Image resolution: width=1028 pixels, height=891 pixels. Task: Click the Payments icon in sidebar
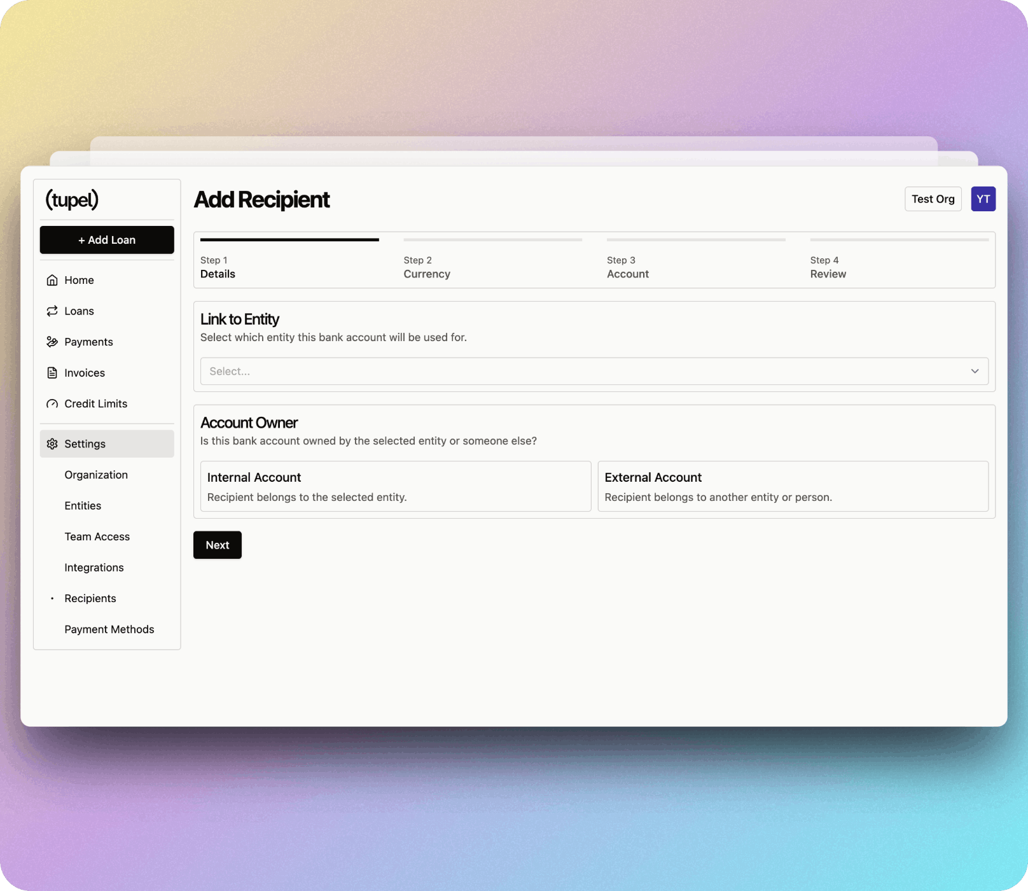52,342
